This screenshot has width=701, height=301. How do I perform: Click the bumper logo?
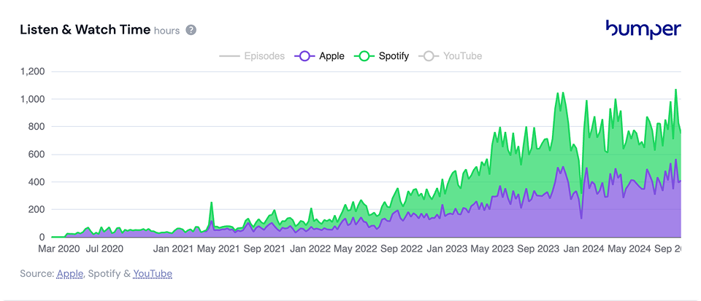click(x=643, y=29)
